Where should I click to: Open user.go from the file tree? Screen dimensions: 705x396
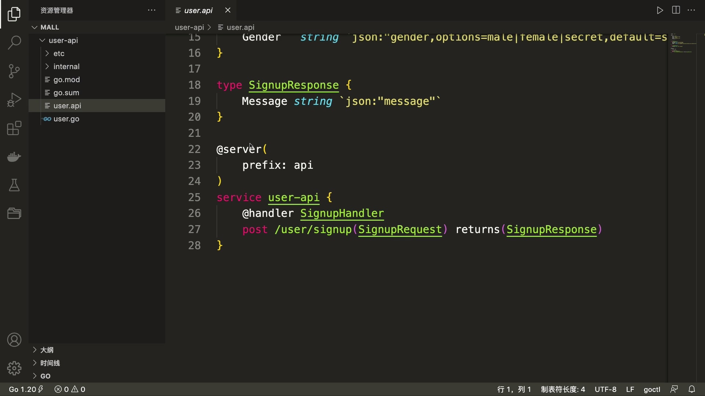[66, 119]
